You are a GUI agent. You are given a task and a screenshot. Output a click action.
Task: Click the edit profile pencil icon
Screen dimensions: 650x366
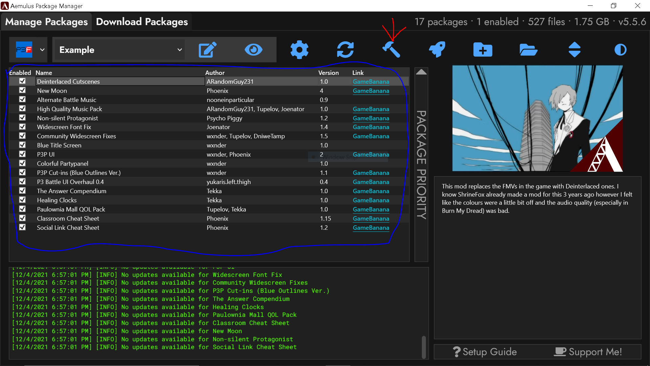point(206,49)
